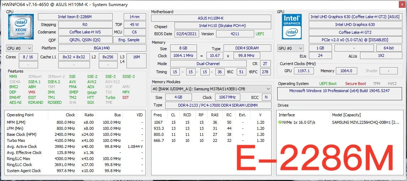Click the Cores value 8 / 16
This screenshot has width=407, height=181.
click(28, 57)
